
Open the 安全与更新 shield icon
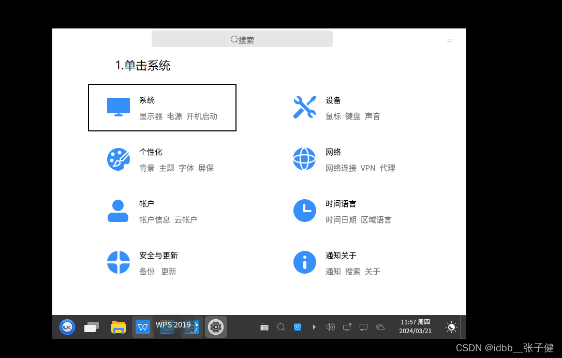[x=119, y=262]
